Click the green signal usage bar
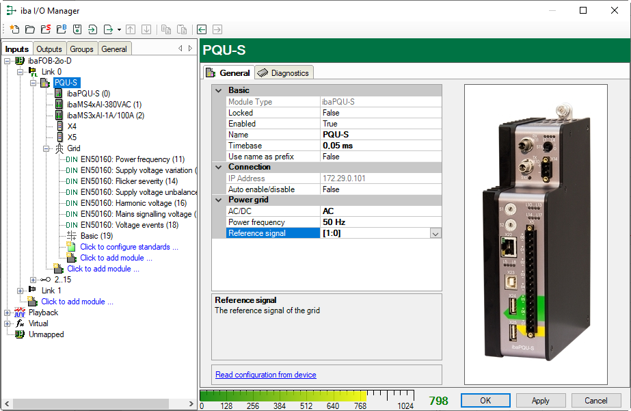Screen dimensions: 631x411 coord(287,396)
